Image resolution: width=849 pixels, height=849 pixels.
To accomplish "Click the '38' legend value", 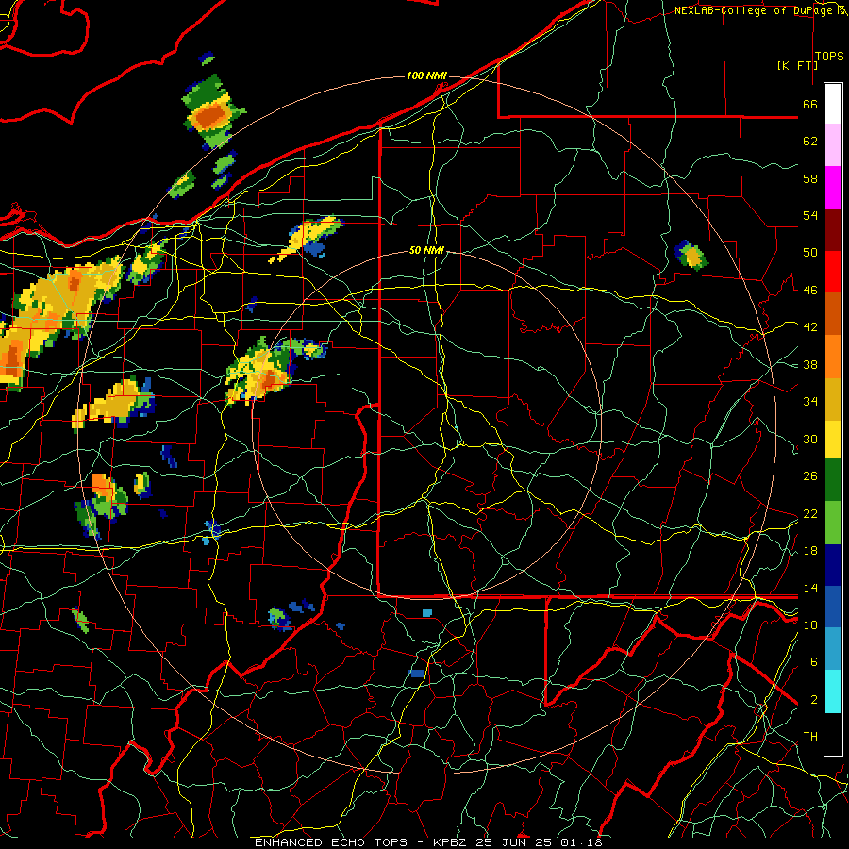I will (x=810, y=364).
